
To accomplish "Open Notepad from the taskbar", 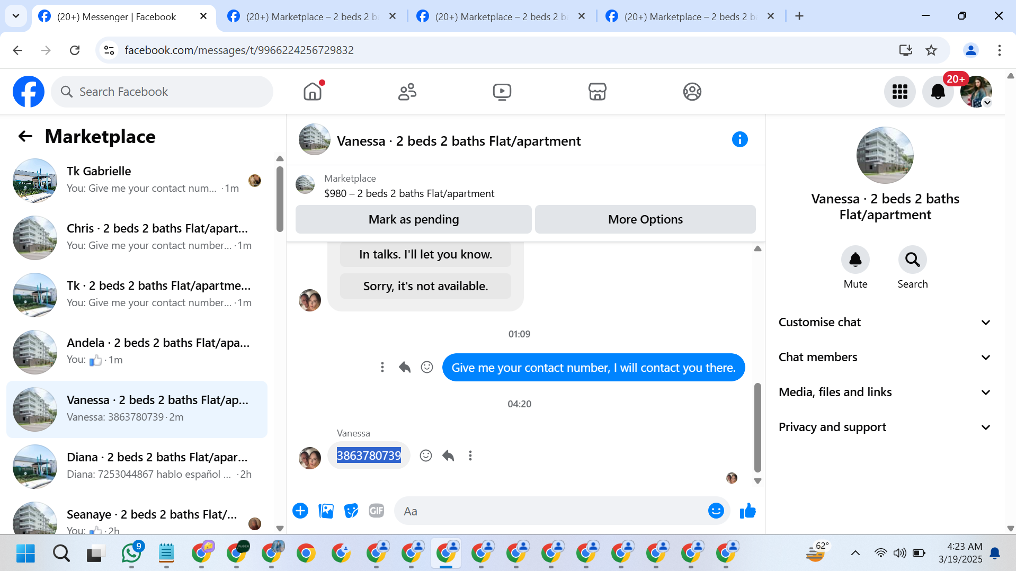I will coord(166,553).
